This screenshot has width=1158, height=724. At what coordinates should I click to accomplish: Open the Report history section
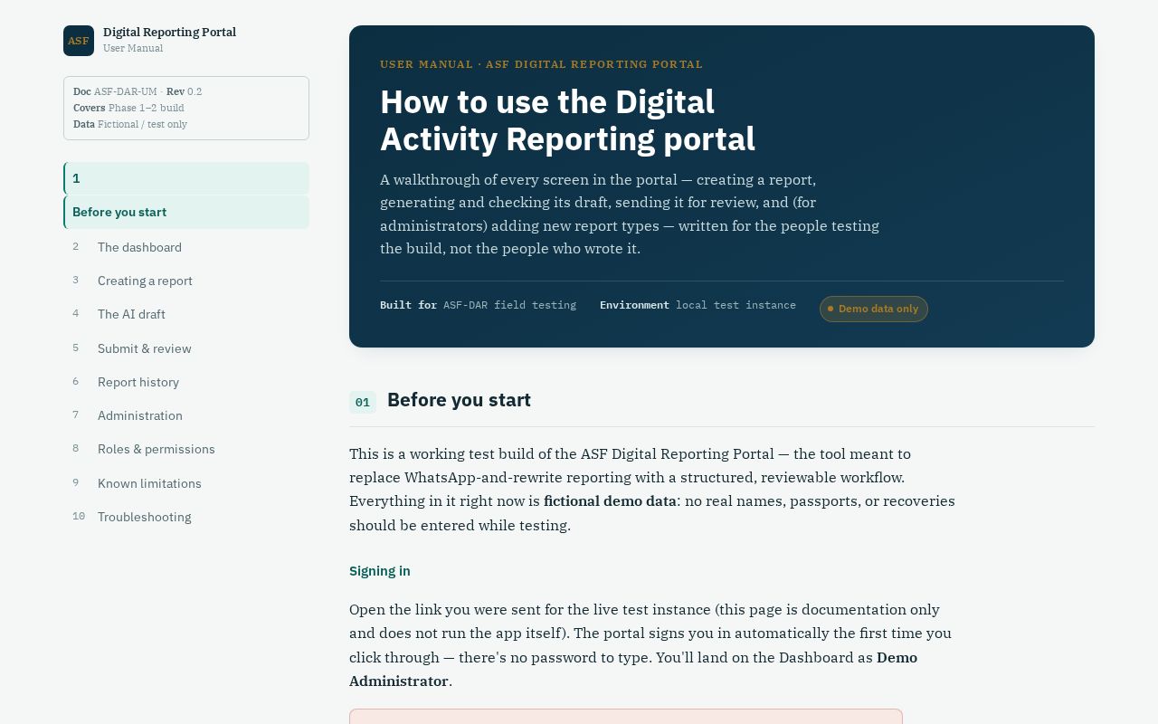pos(186,382)
